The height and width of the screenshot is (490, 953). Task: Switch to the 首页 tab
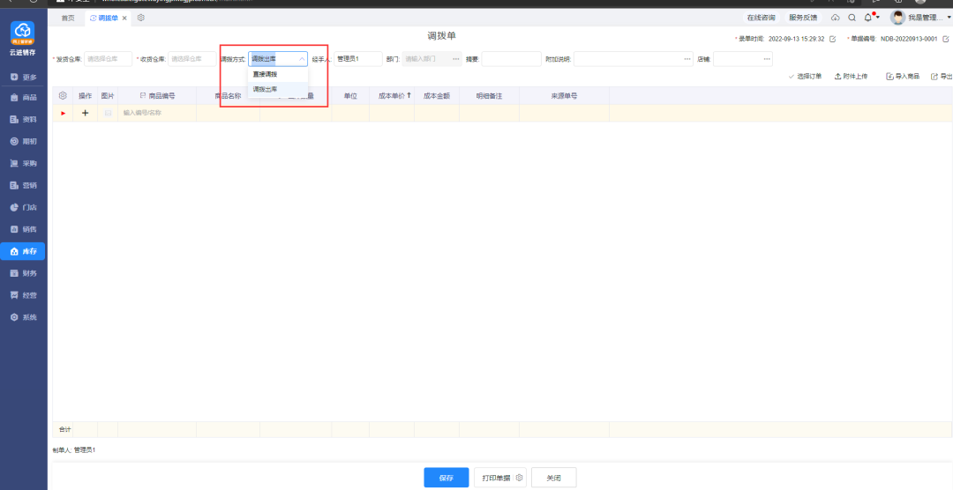(x=68, y=18)
